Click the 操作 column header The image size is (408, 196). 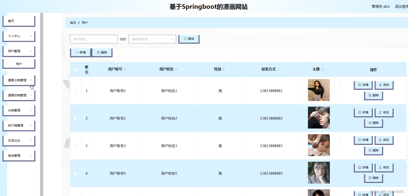click(x=373, y=70)
